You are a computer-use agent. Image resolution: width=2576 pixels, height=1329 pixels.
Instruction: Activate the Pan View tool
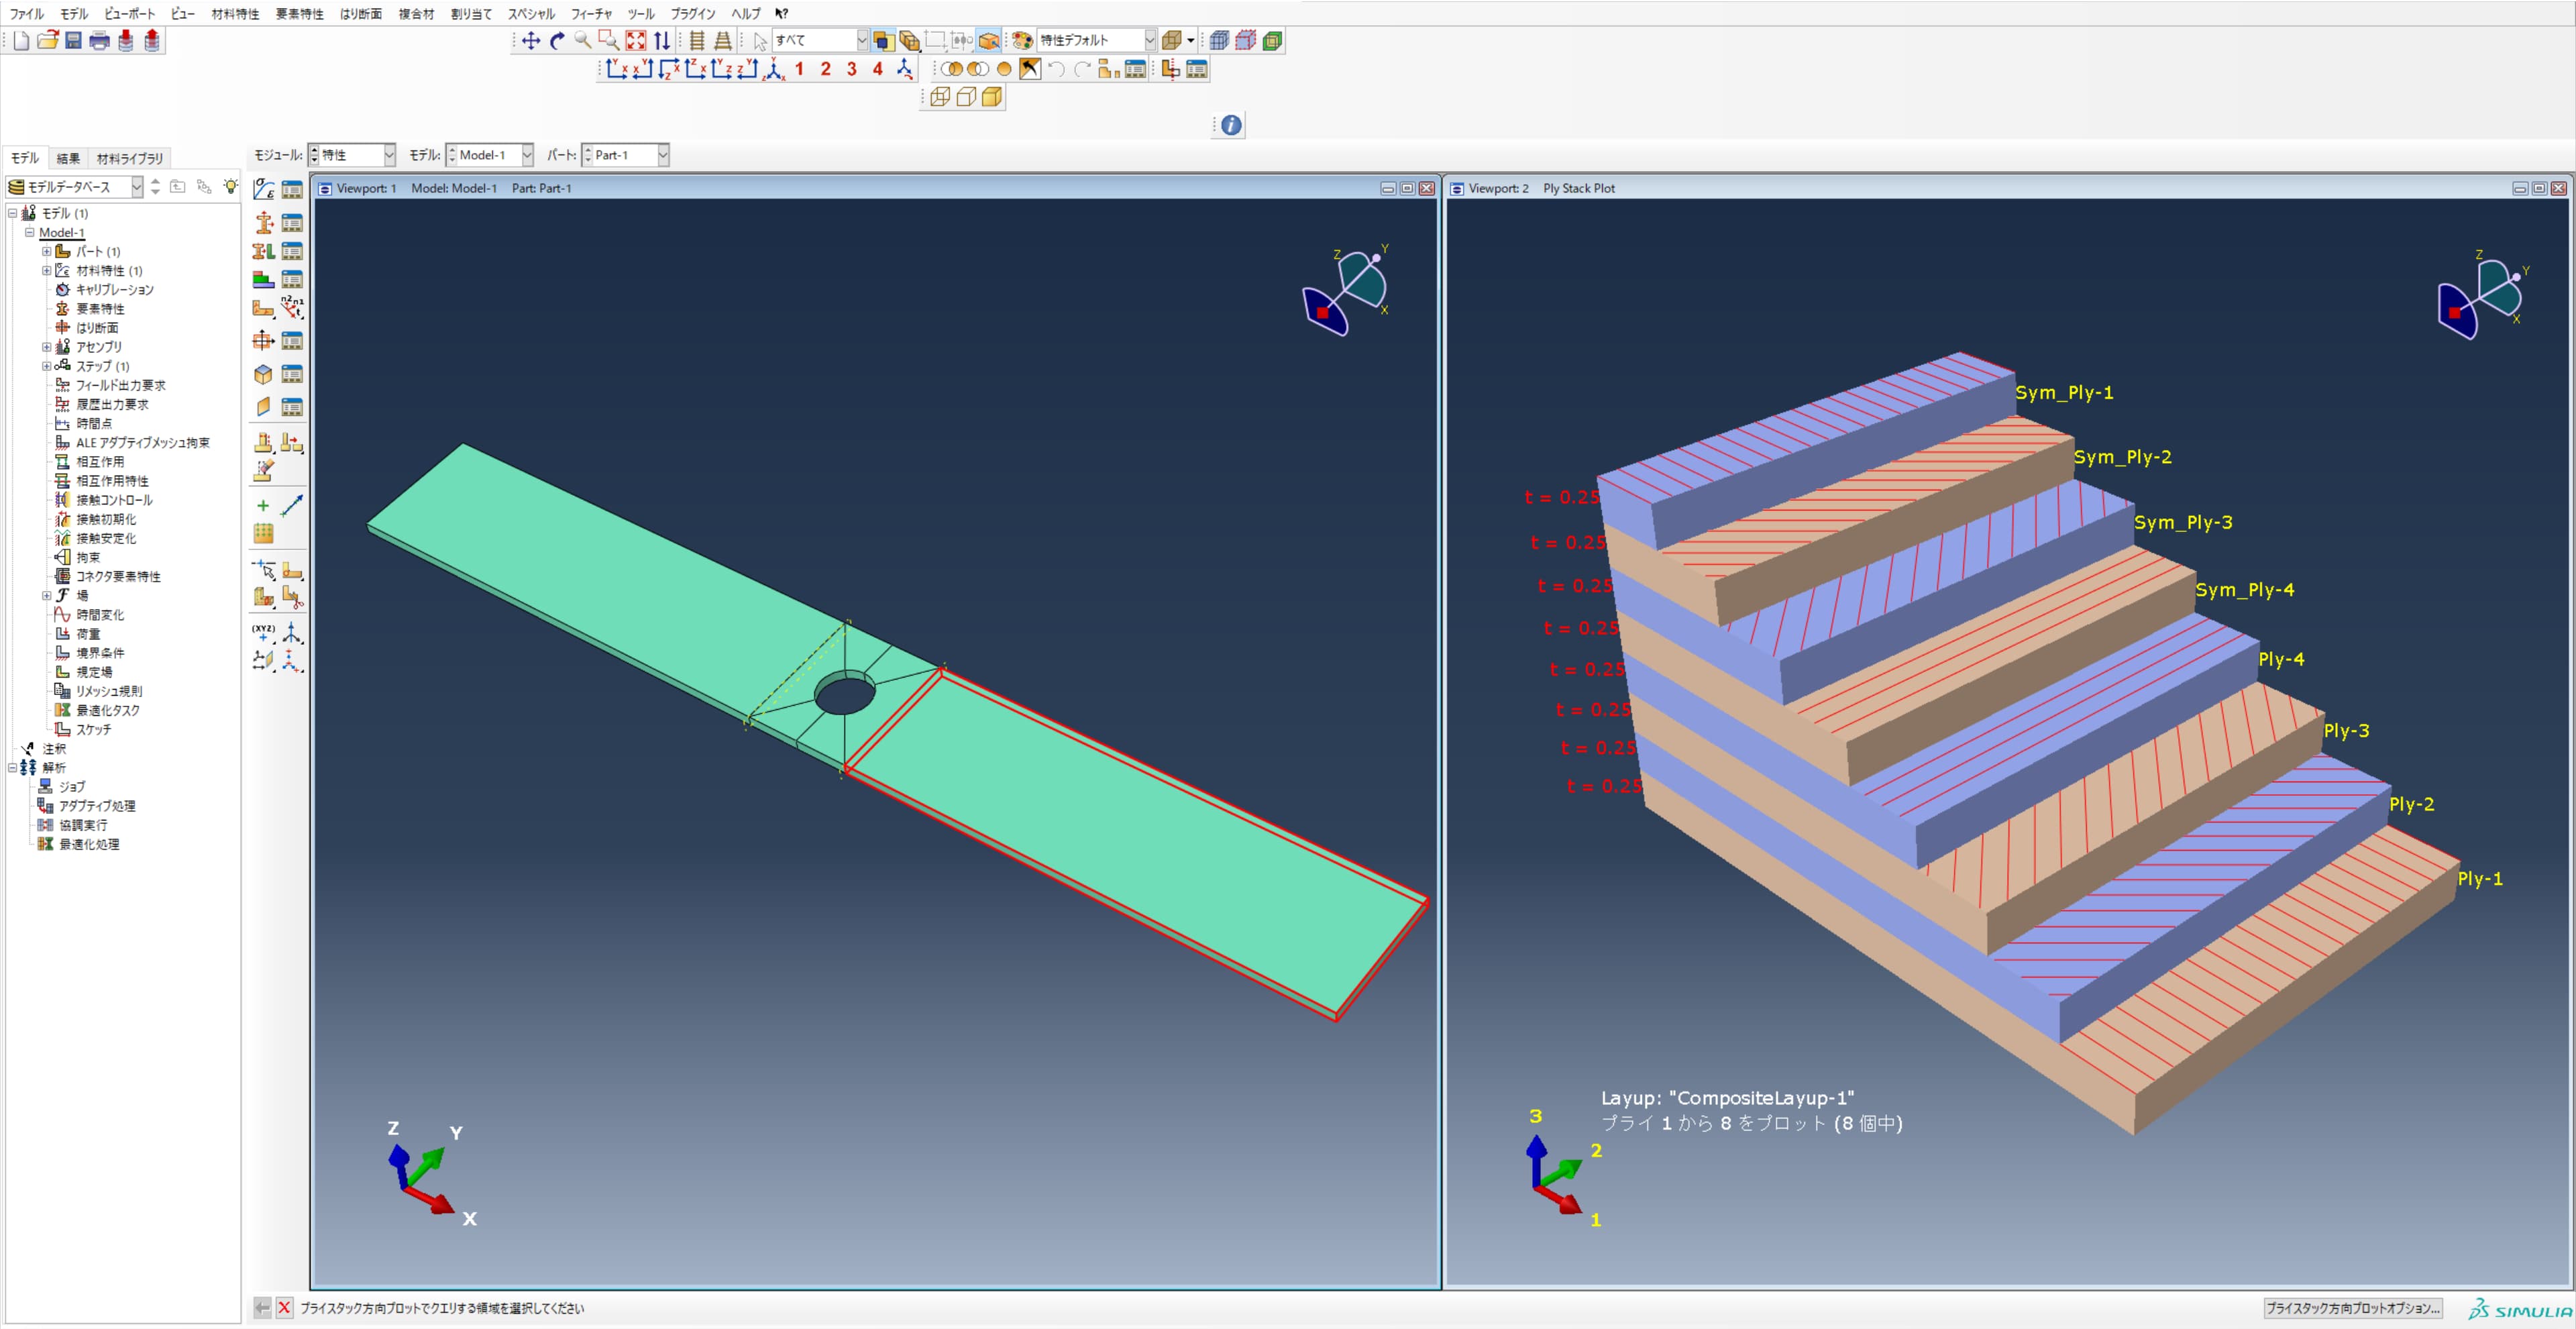click(x=531, y=41)
